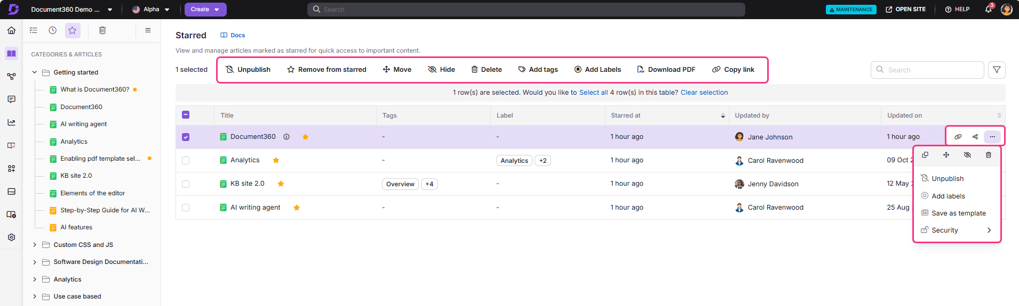Expand the Use case based category
Viewport: 1019px width, 306px height.
click(35, 296)
